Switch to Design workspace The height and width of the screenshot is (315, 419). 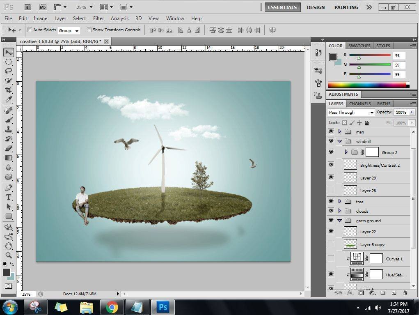(x=316, y=7)
